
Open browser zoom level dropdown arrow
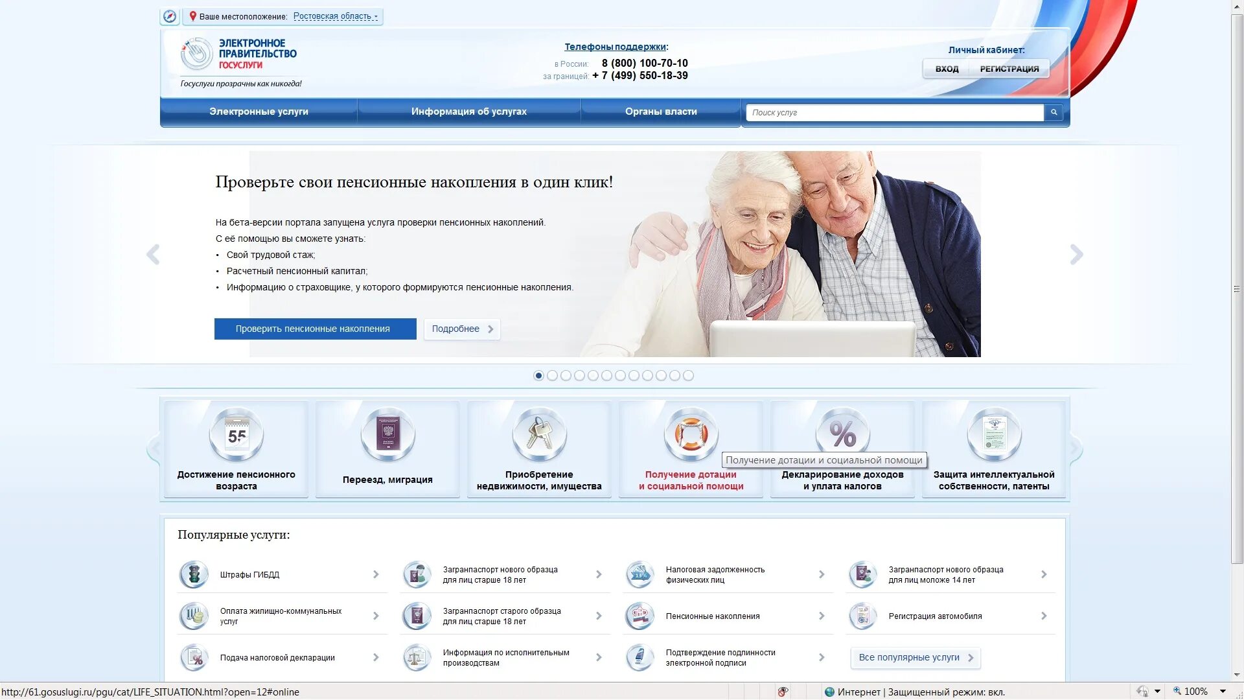[1223, 692]
